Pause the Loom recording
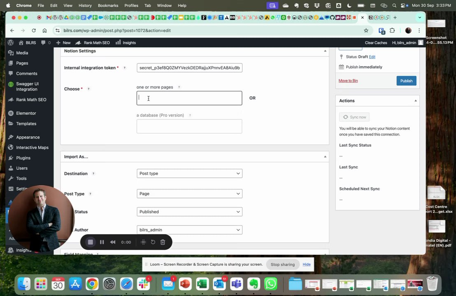This screenshot has height=296, width=456. (102, 242)
